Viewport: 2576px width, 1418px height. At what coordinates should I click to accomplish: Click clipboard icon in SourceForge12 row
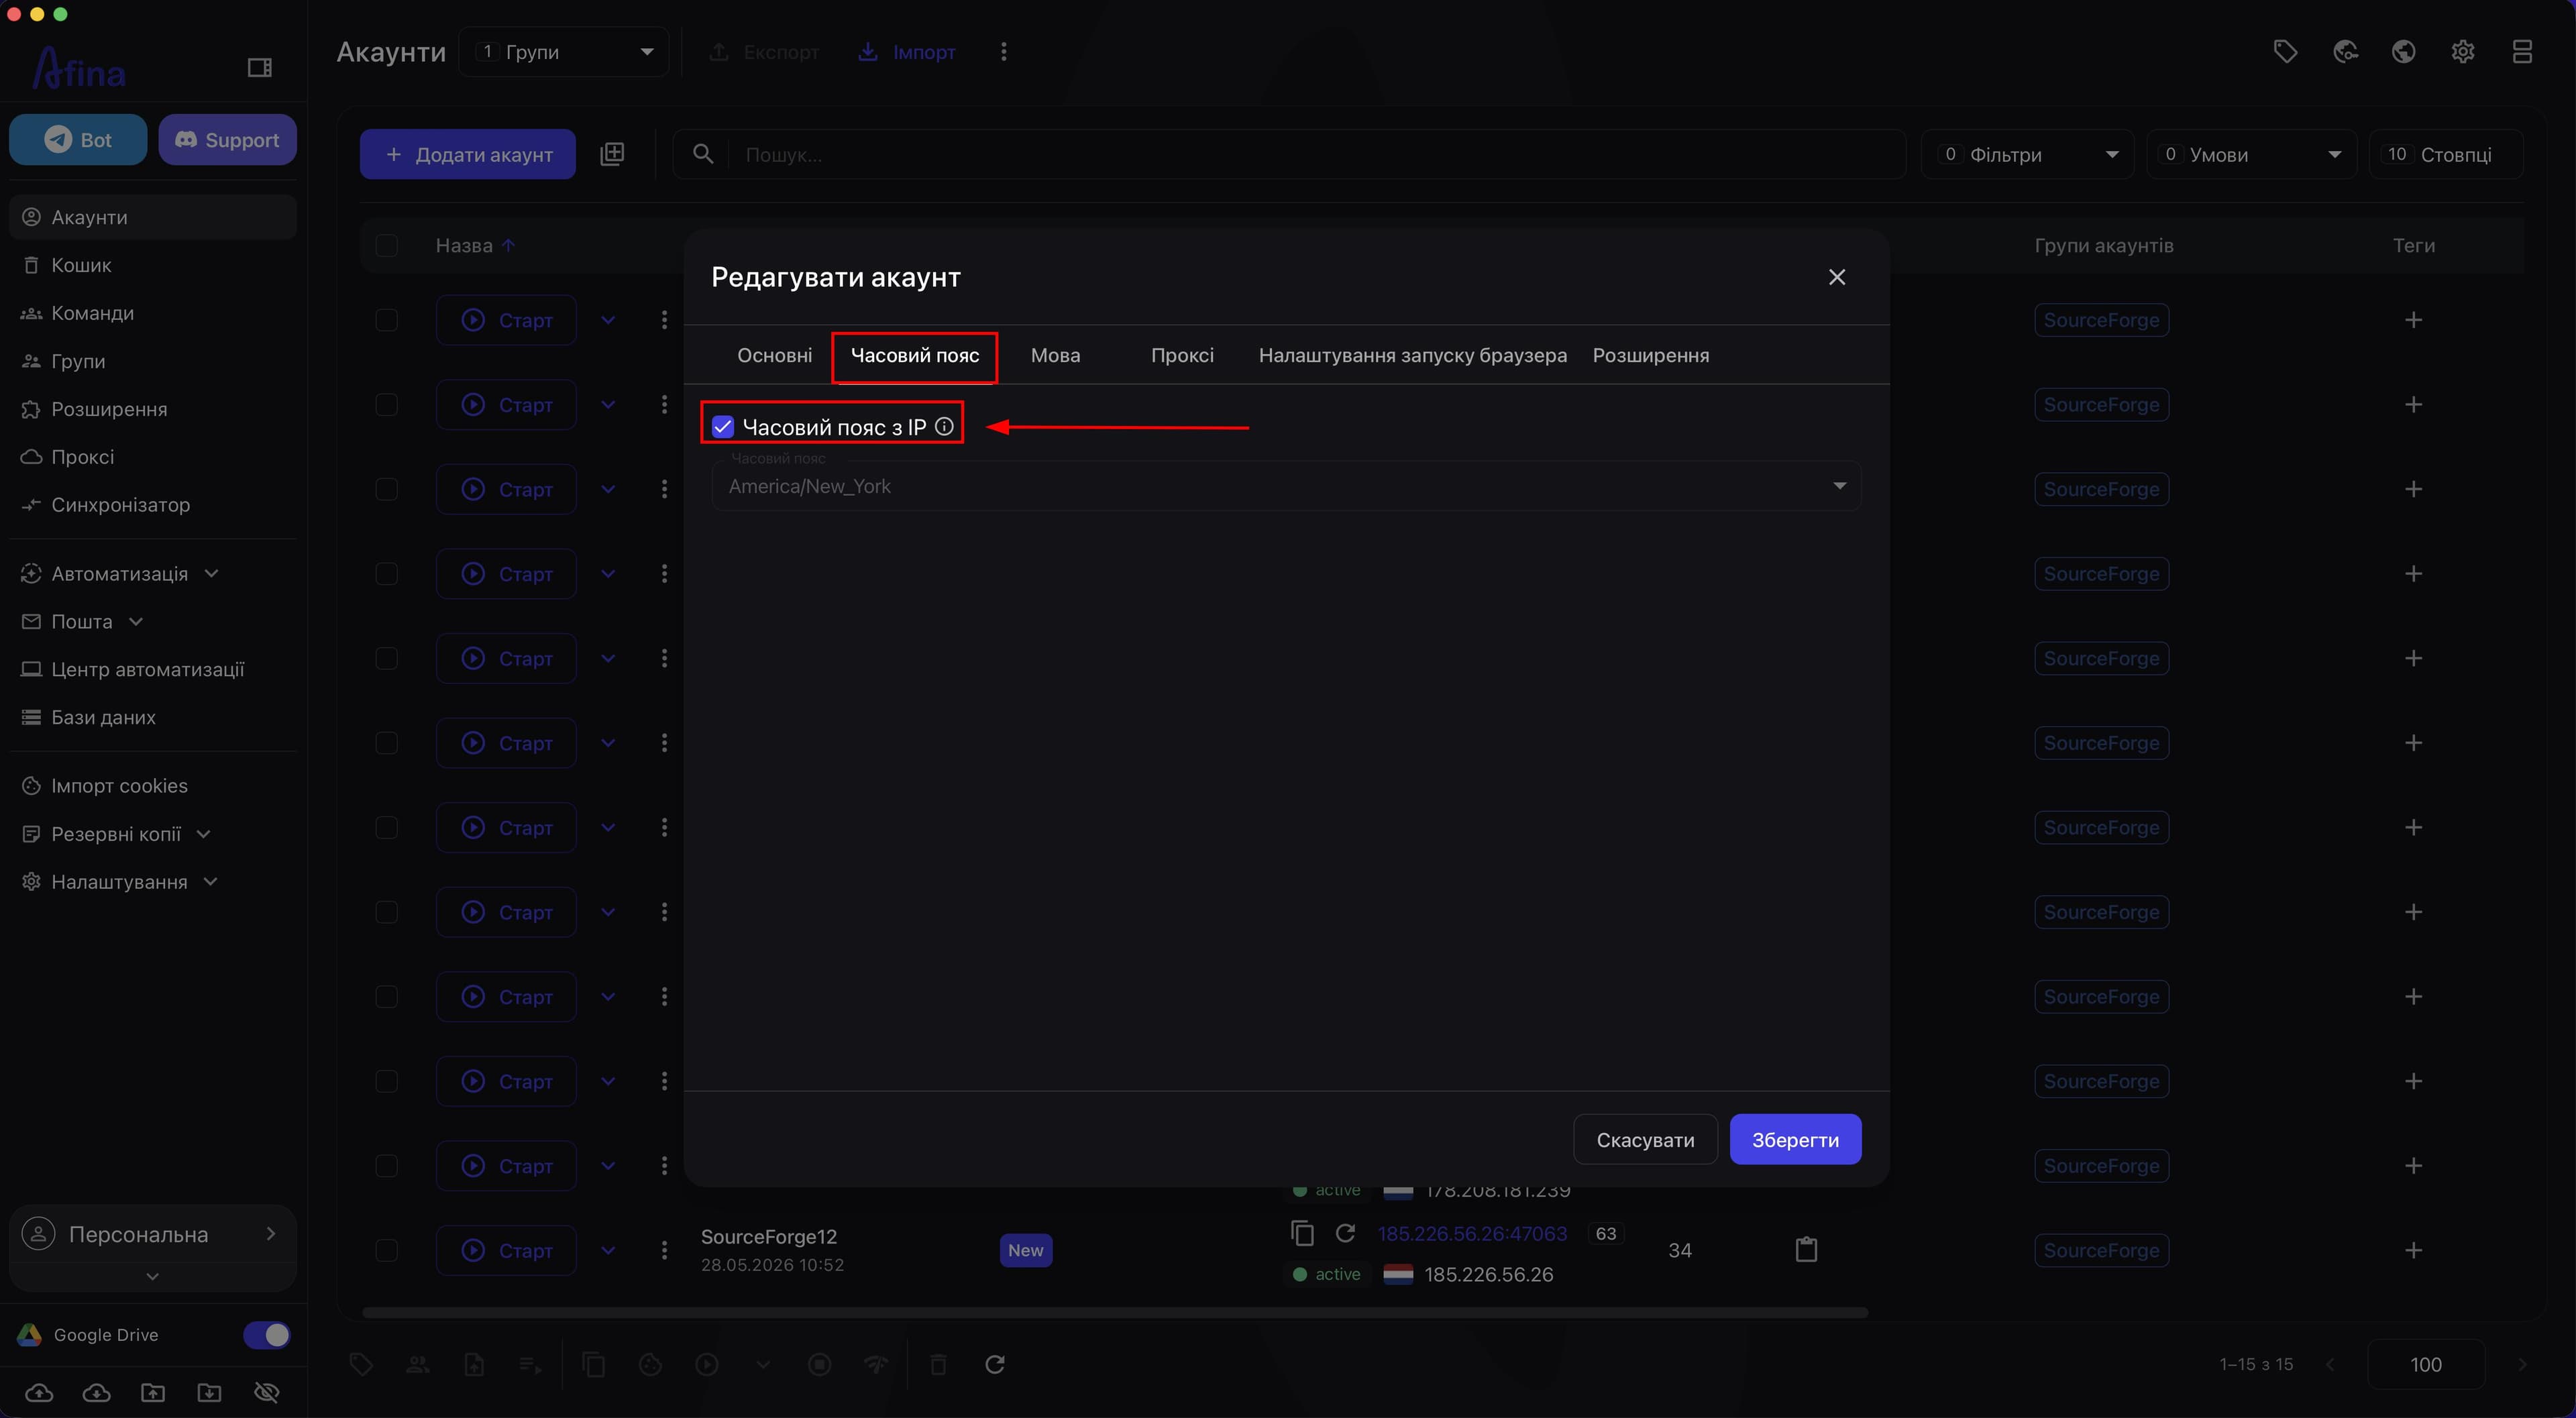pyautogui.click(x=1806, y=1250)
